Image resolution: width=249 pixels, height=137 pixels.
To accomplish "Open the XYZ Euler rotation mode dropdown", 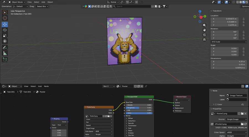I will (229, 42).
